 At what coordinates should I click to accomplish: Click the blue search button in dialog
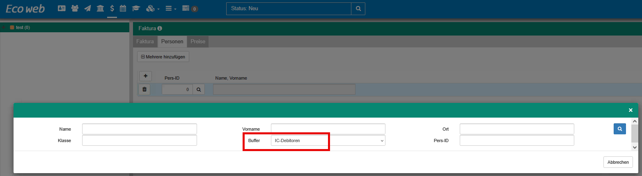(x=619, y=129)
